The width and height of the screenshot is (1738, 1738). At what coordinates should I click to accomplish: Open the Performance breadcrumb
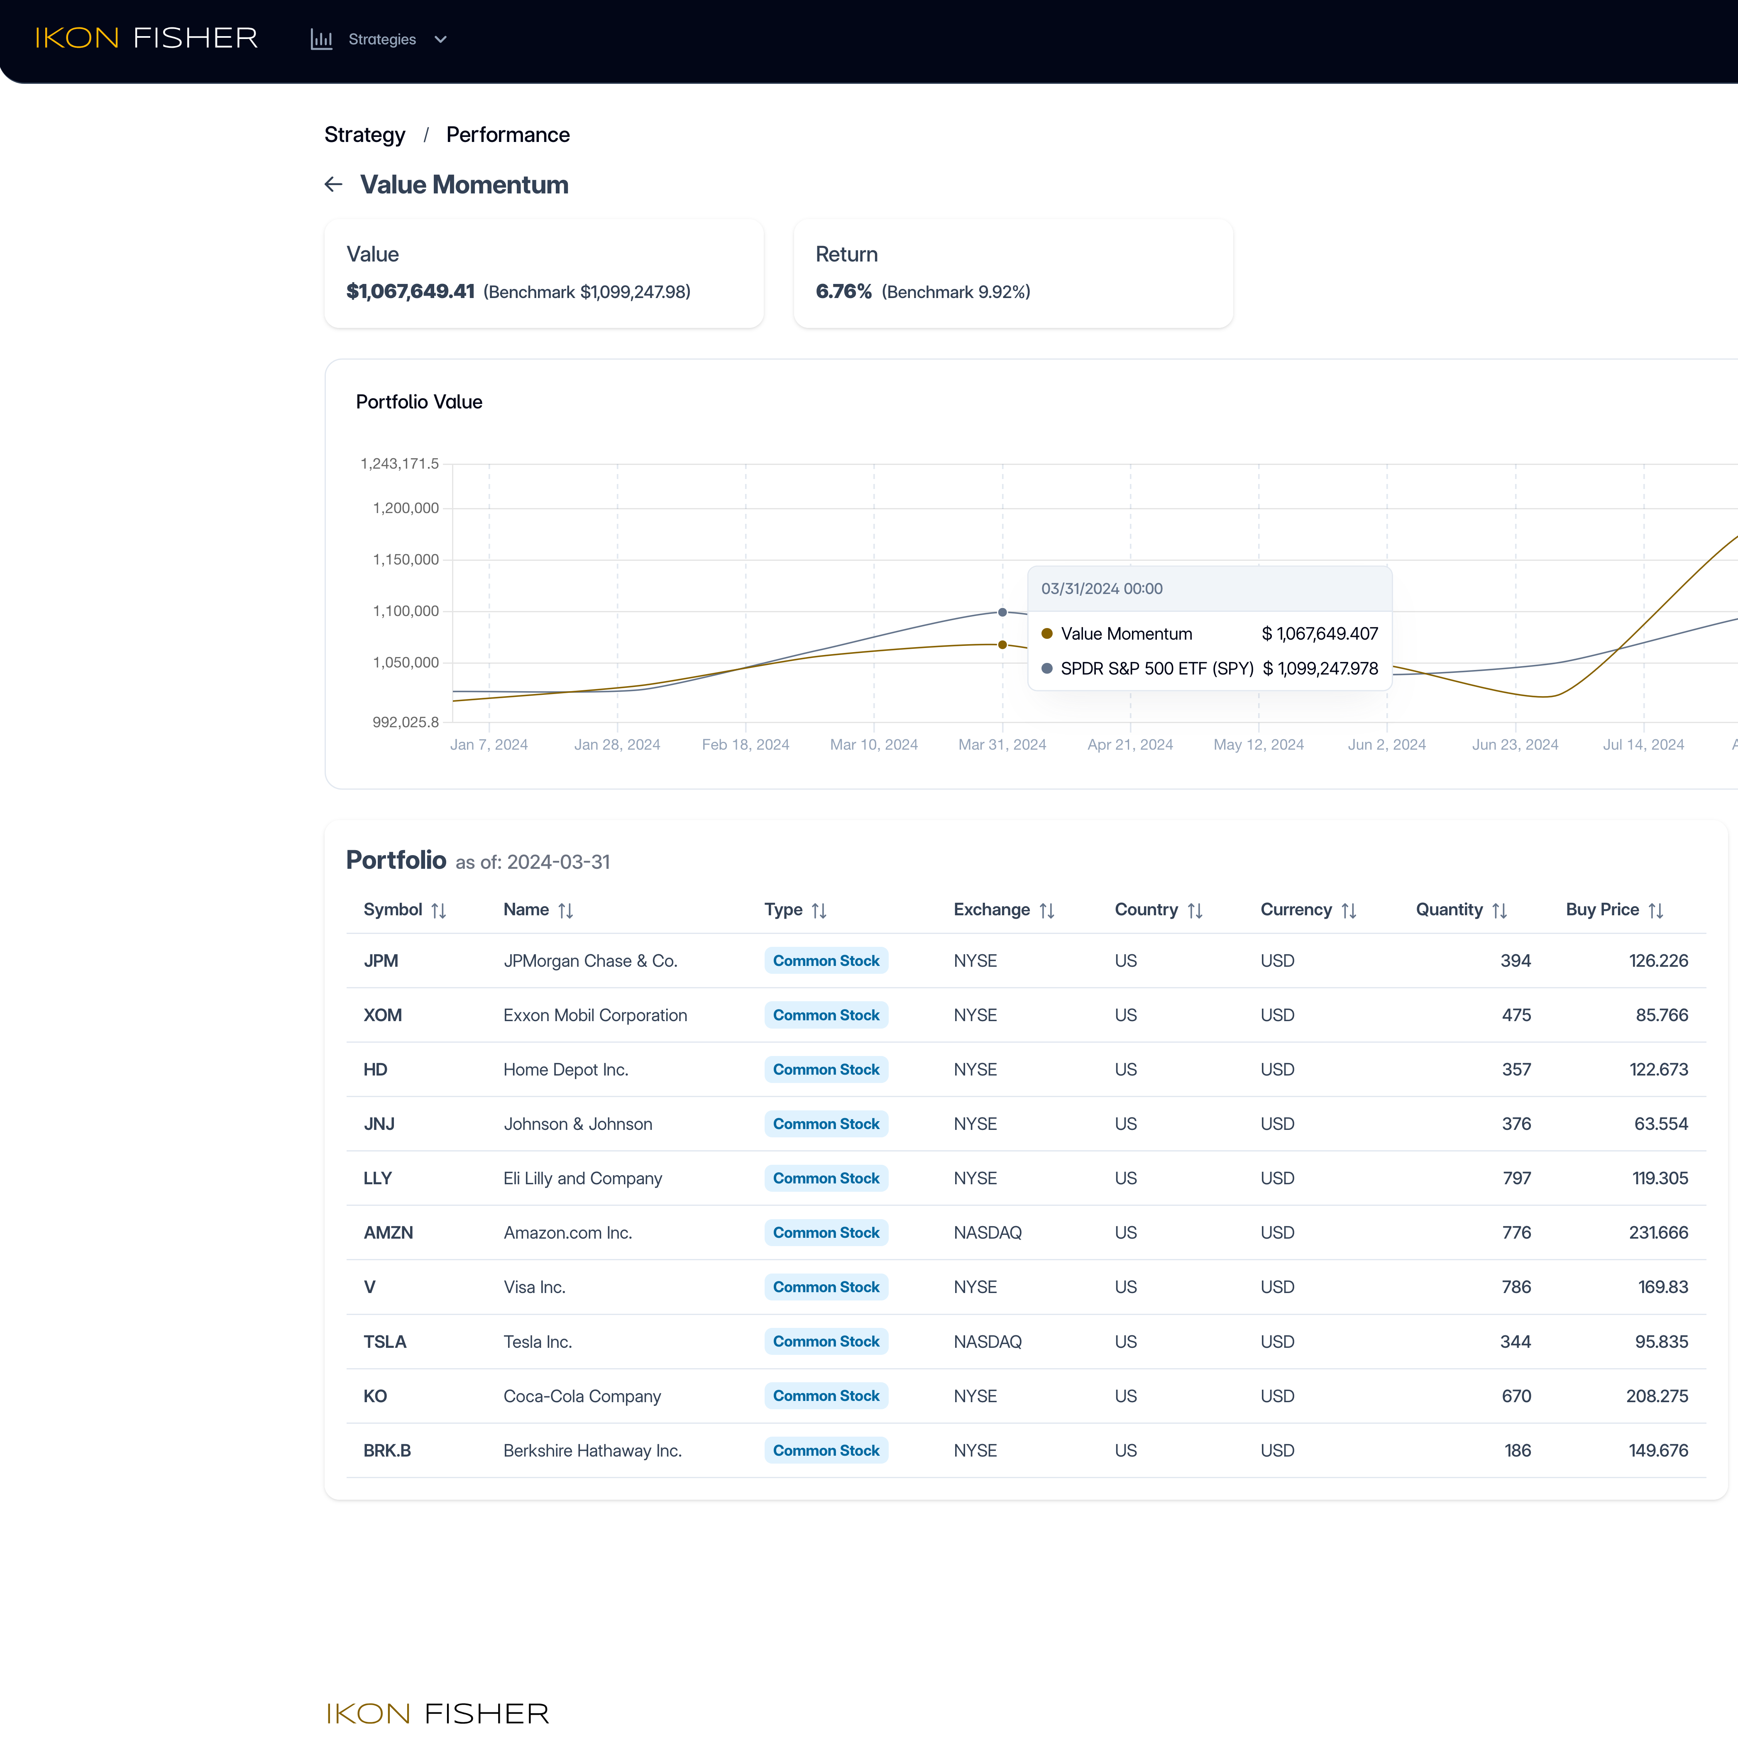coord(507,135)
